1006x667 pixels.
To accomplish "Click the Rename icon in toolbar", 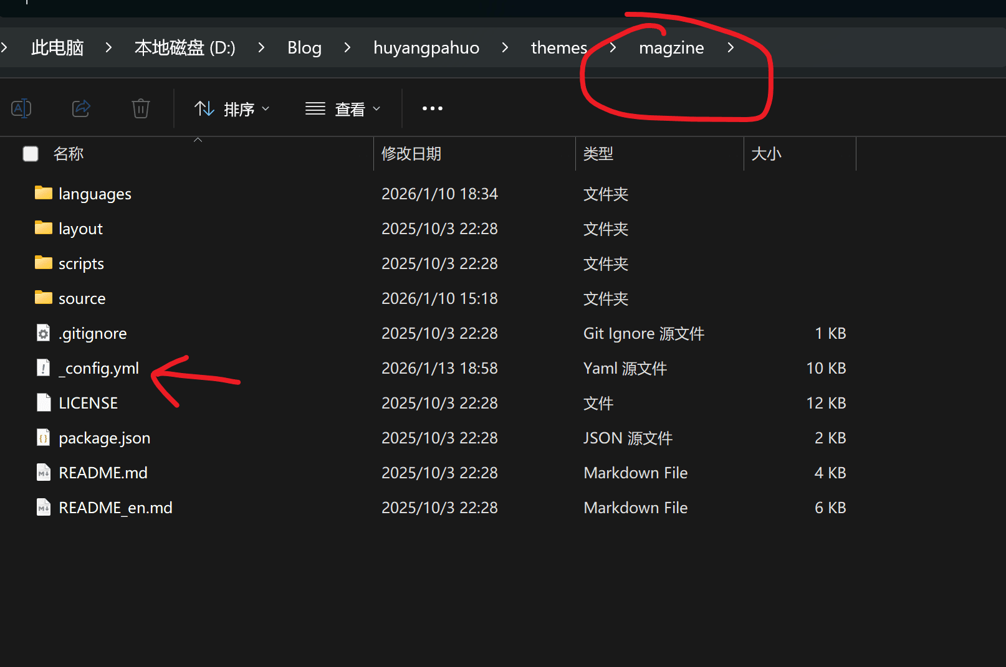I will [x=21, y=108].
